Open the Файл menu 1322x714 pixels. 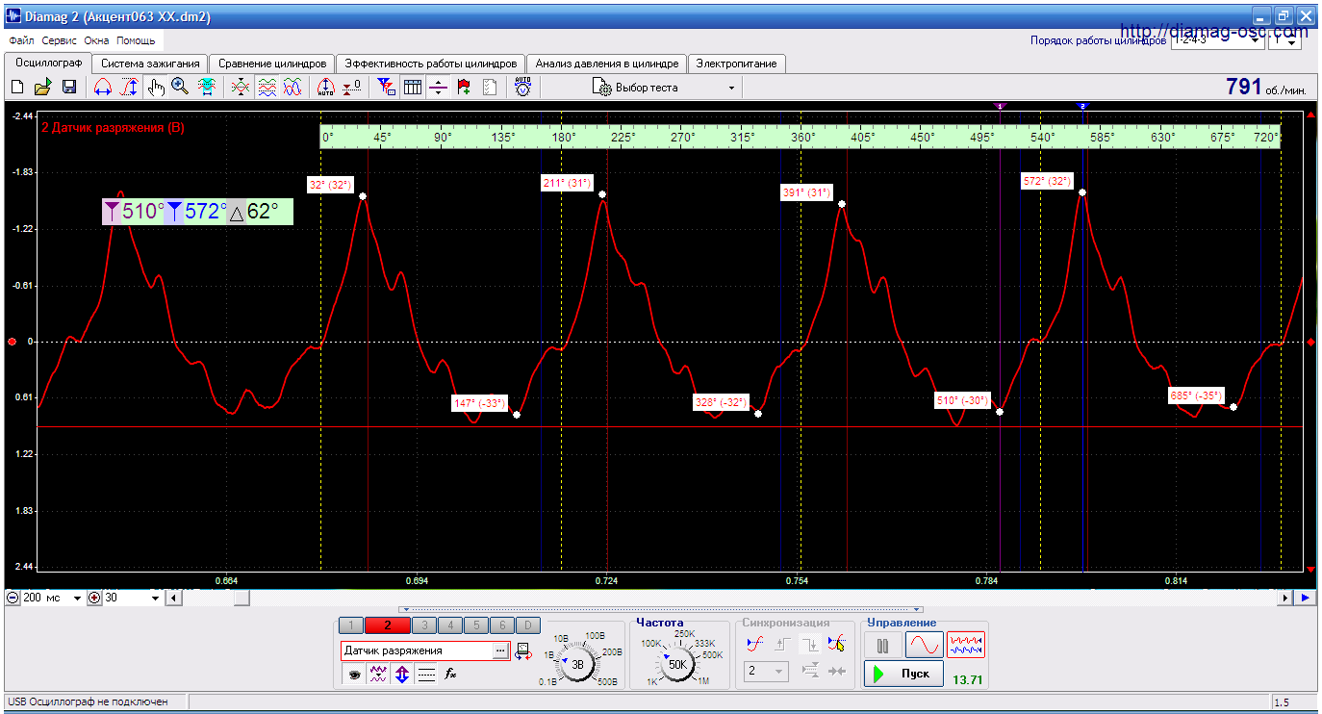click(21, 41)
